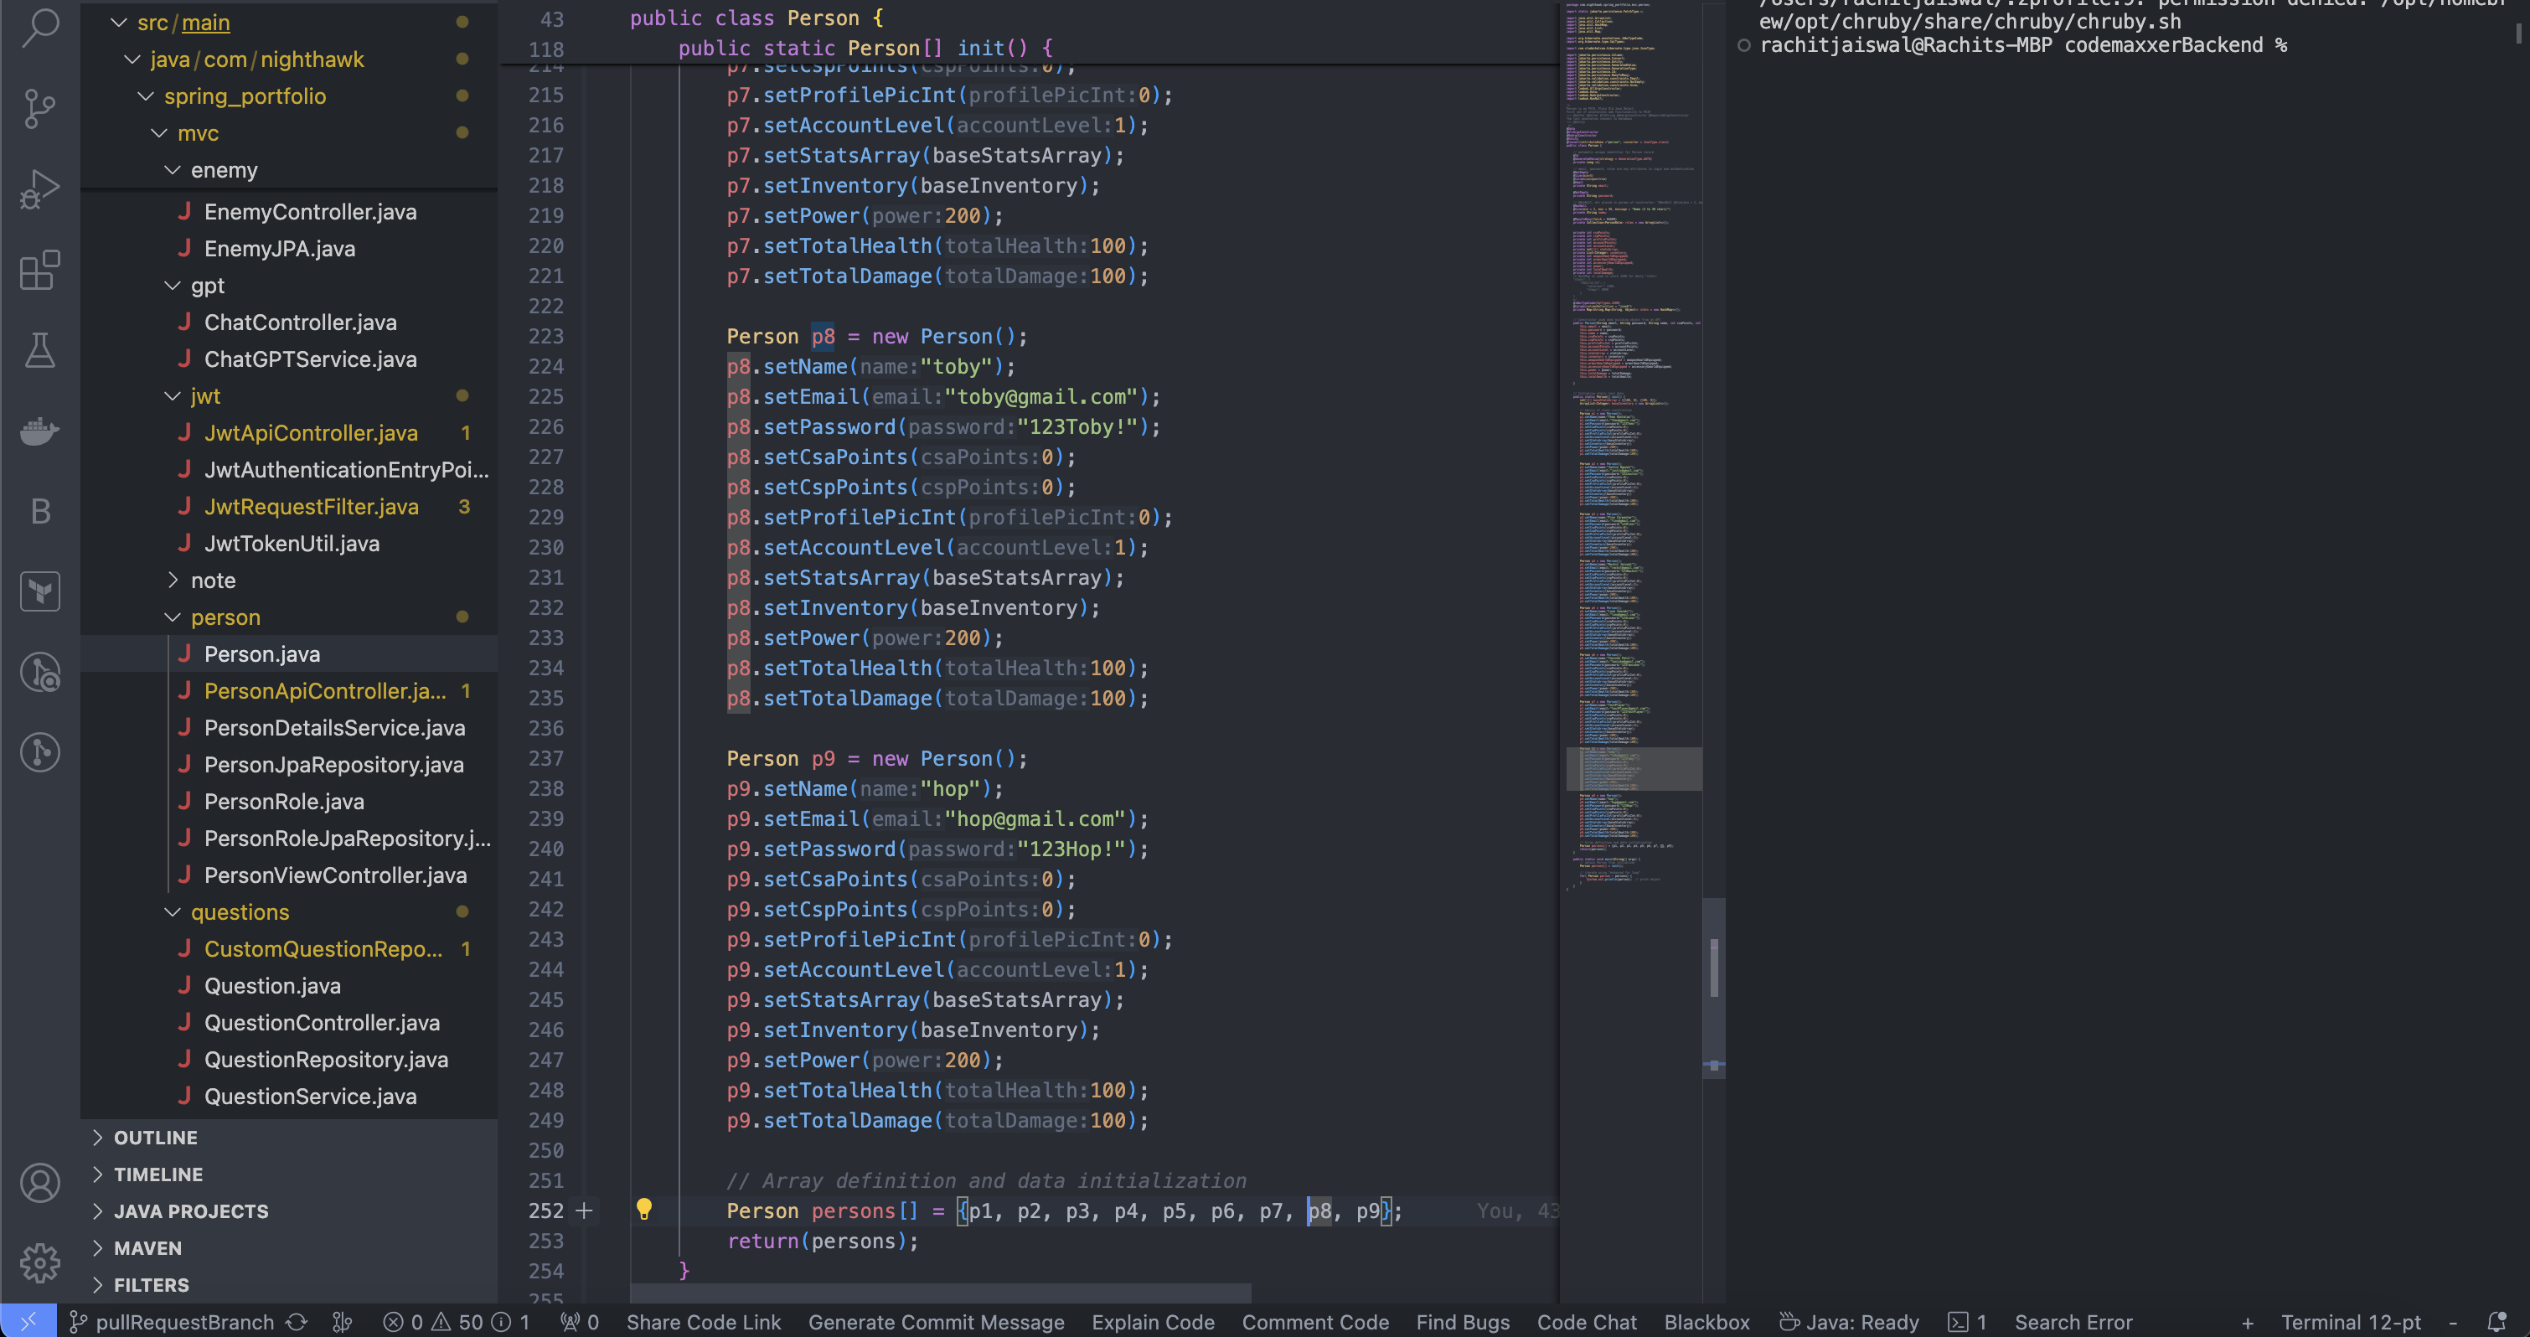Image resolution: width=2530 pixels, height=1337 pixels.
Task: Click Blackbox in status bar
Action: [1707, 1322]
